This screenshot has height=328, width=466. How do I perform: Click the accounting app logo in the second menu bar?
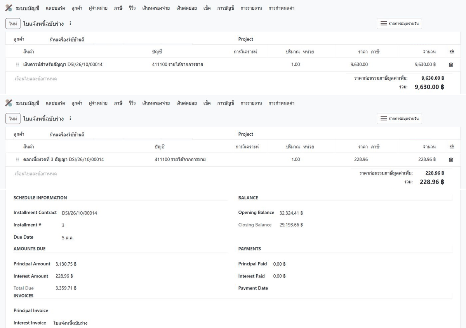coord(9,103)
